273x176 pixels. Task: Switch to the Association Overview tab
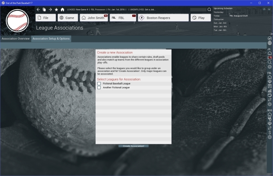(15, 39)
